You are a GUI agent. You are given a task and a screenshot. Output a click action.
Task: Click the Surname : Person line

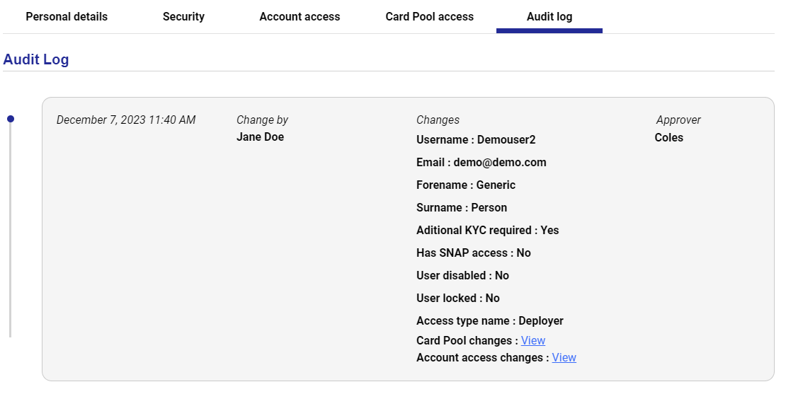pyautogui.click(x=462, y=207)
